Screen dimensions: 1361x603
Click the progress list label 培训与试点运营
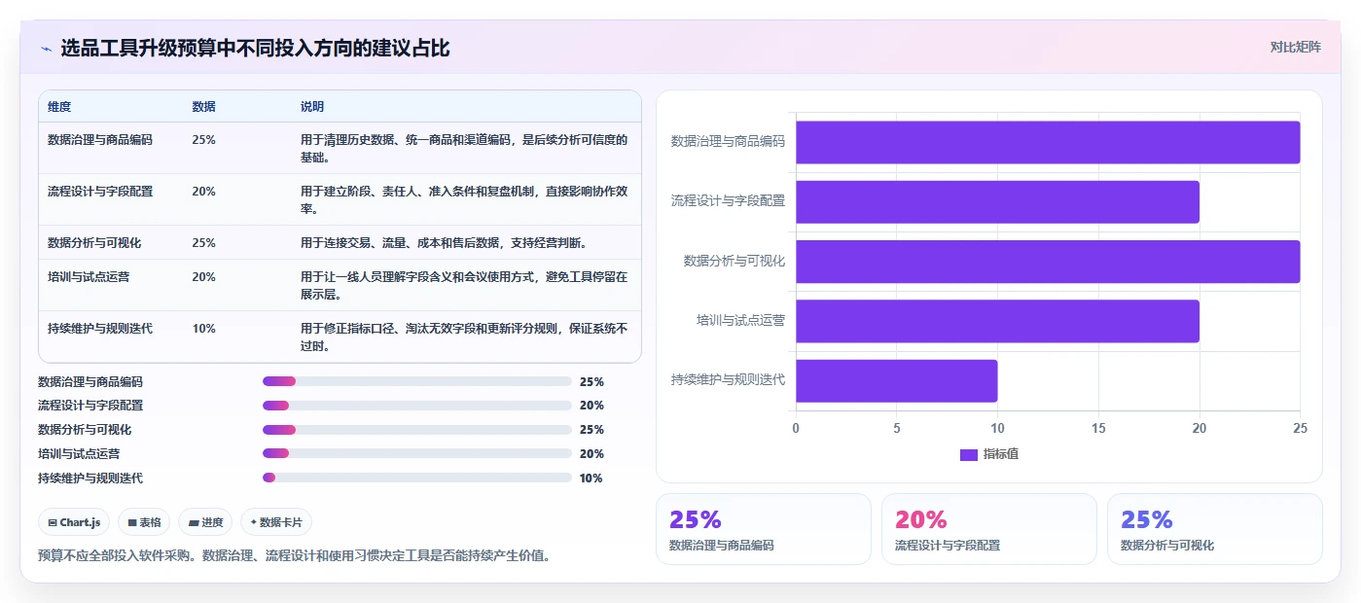tap(79, 453)
